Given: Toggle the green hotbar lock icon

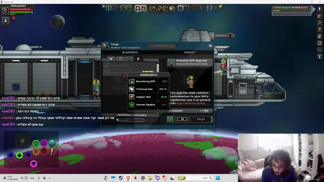Looking at the screenshot, I should pos(221,6).
